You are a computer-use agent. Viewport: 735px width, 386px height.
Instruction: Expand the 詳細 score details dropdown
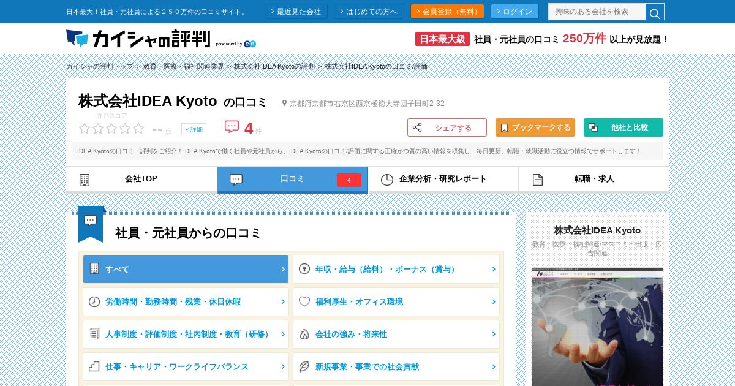194,129
